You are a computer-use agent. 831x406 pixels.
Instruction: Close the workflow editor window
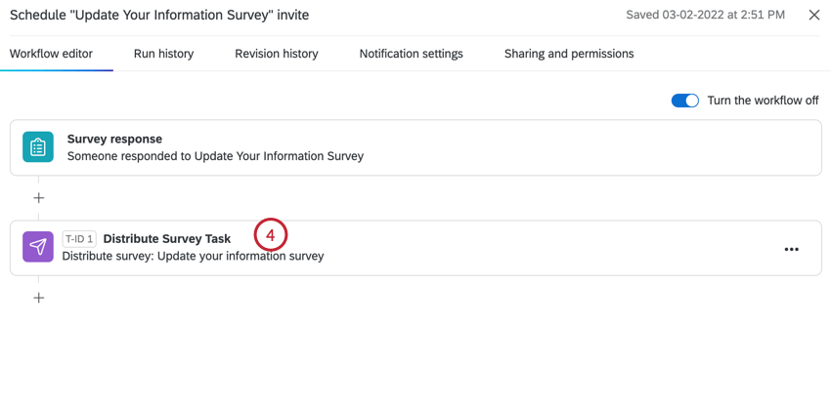click(813, 16)
